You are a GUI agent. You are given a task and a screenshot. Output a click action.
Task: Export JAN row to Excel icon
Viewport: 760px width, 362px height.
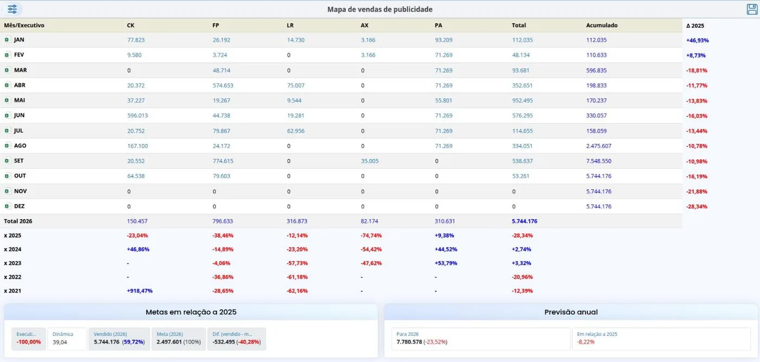7,40
